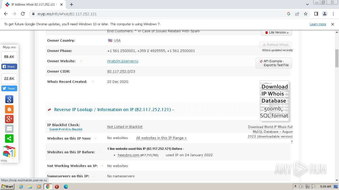Open Microsoft Edge from taskbar

[x=66, y=187]
